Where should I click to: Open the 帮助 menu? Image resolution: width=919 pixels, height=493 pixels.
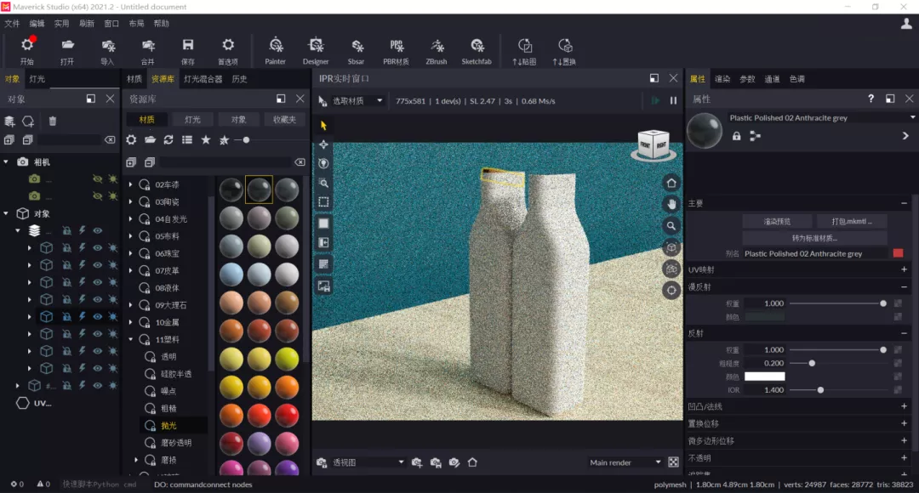pyautogui.click(x=161, y=24)
